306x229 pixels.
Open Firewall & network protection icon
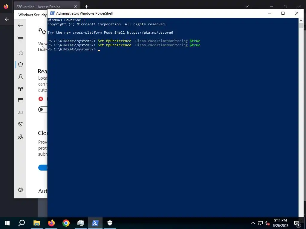(x=21, y=89)
